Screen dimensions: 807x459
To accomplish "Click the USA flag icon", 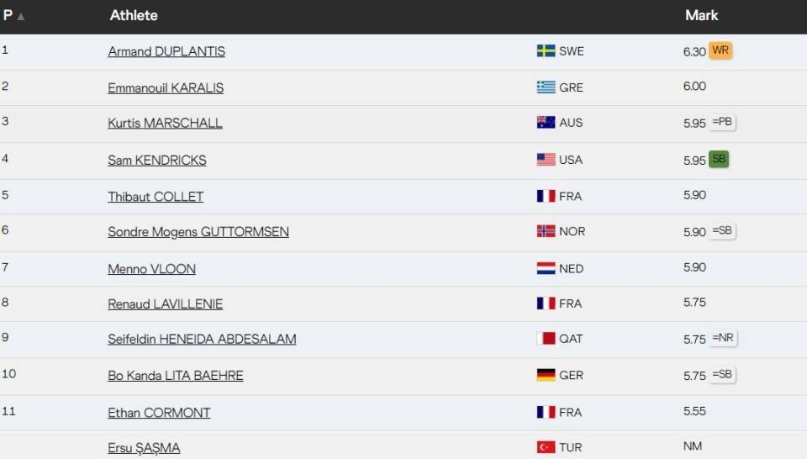I will 546,160.
